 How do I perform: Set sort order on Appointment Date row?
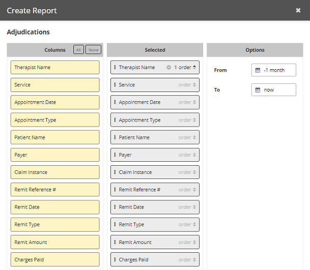pos(187,102)
